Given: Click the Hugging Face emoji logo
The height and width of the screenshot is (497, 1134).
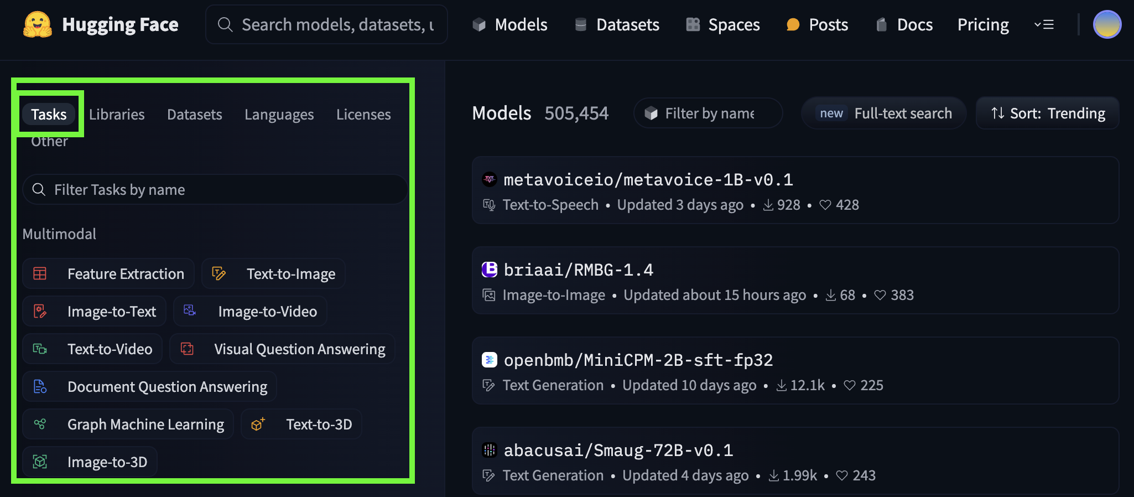Looking at the screenshot, I should 38,25.
